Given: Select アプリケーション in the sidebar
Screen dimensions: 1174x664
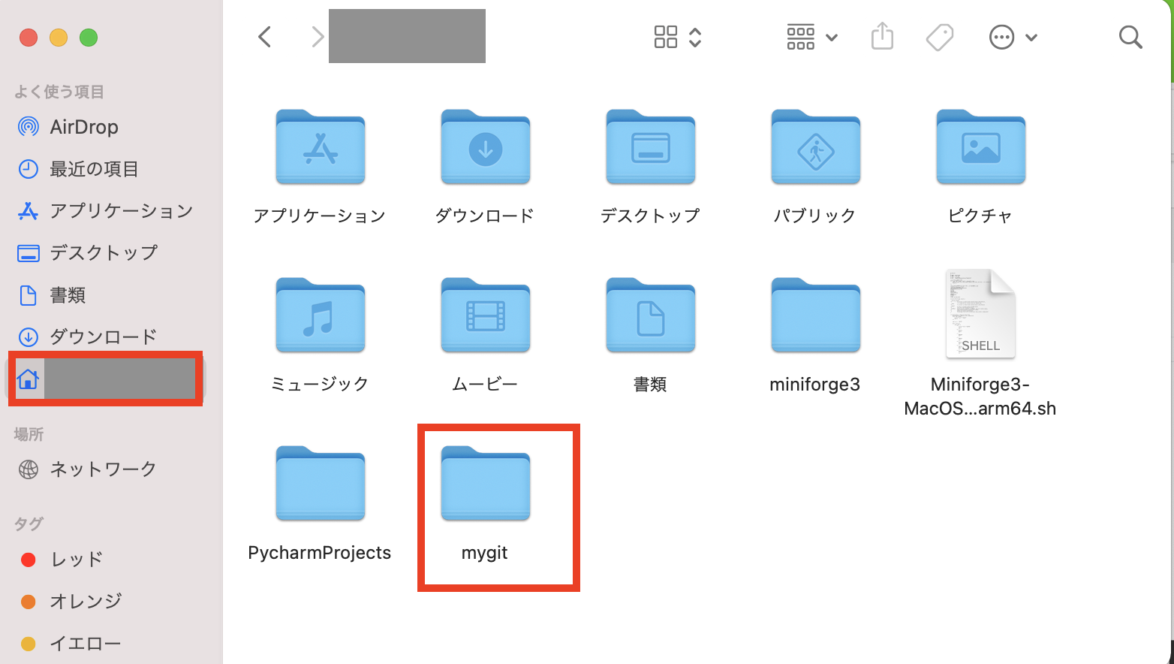Looking at the screenshot, I should [x=120, y=211].
